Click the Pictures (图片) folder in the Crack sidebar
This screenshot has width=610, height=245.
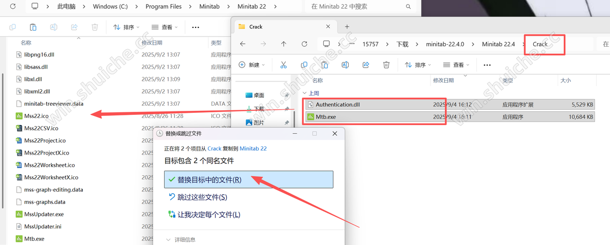point(255,122)
